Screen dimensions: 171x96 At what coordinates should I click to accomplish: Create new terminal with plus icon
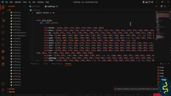(161, 64)
